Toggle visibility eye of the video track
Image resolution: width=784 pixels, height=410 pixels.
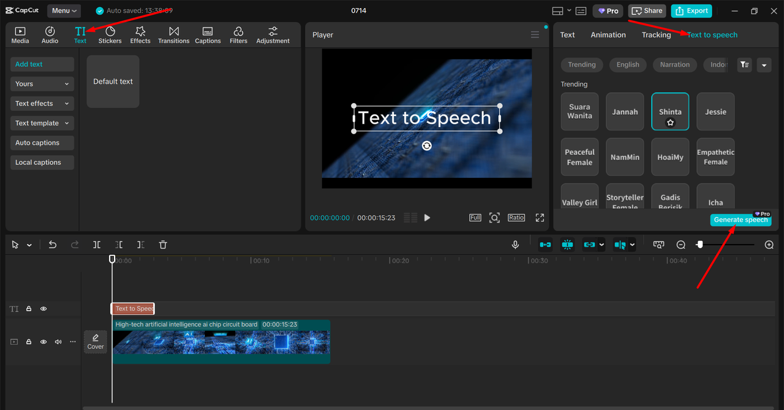click(x=43, y=342)
